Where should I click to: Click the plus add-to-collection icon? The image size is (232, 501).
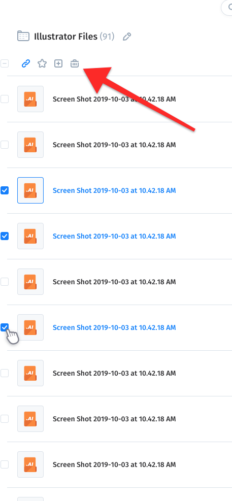[58, 63]
